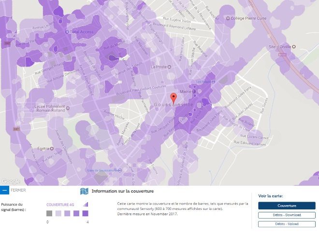Screen dimensions: 319x234
Task: Click the FERMER label to close panel
Action: [18, 190]
